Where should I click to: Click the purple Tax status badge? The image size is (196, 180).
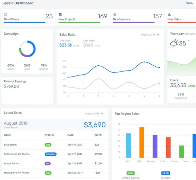(x=47, y=163)
